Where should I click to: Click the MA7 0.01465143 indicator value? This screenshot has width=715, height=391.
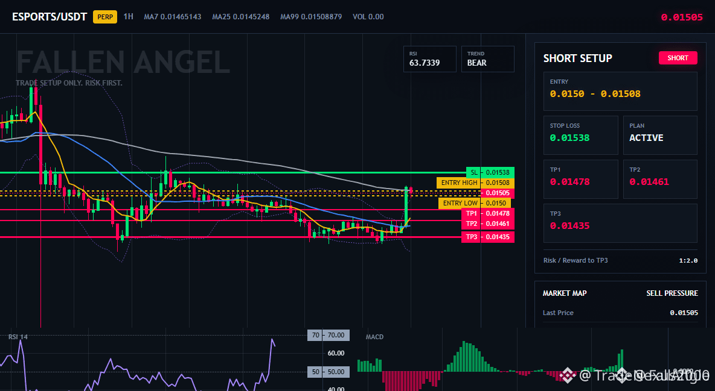pos(172,17)
